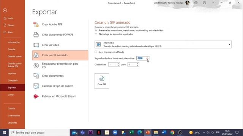Open OBS Studio from taskbar
The height and width of the screenshot is (136, 243).
[180, 133]
